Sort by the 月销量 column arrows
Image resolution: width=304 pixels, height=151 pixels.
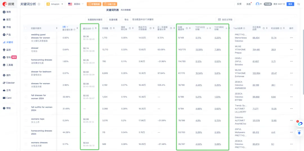(114, 28)
